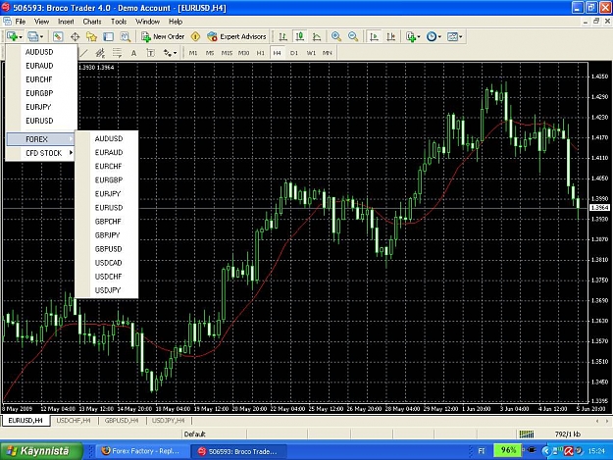Switch timeframe to M5

[210, 53]
